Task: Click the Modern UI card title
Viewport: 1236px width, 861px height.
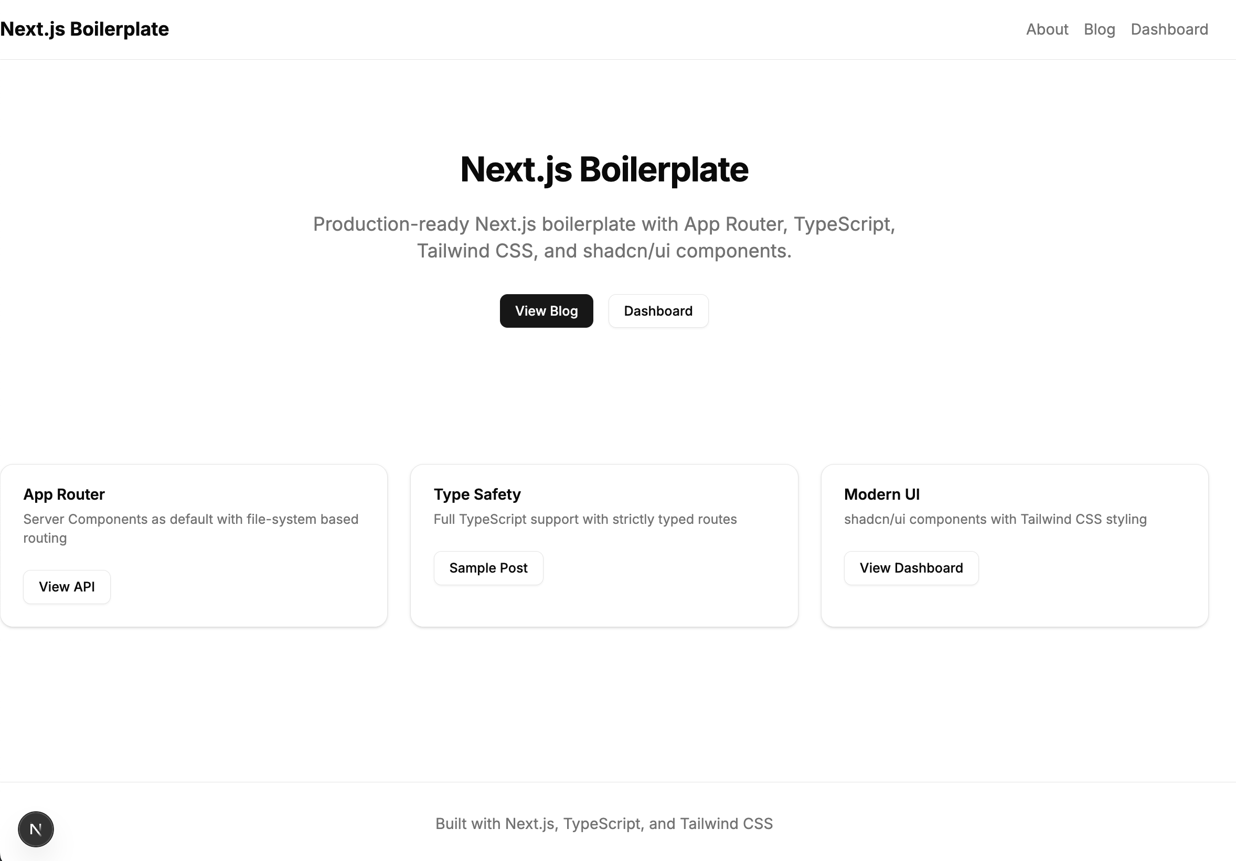Action: [881, 494]
